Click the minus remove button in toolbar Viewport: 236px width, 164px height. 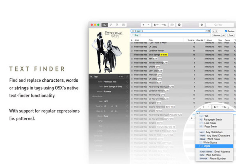(x=148, y=25)
